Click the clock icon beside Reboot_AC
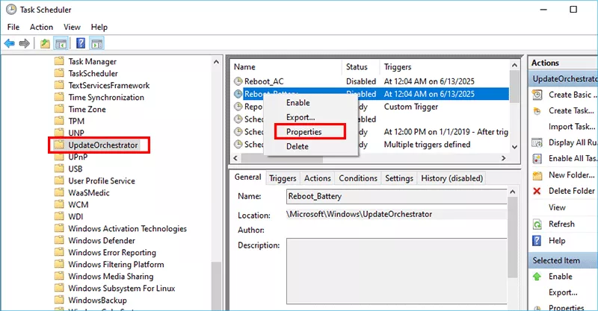This screenshot has width=598, height=311. (x=238, y=81)
